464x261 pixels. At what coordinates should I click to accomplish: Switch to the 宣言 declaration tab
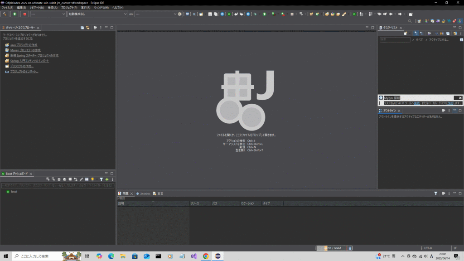tap(158, 193)
